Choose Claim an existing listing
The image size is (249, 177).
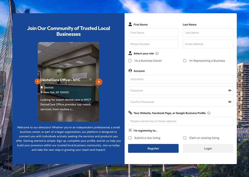185,138
